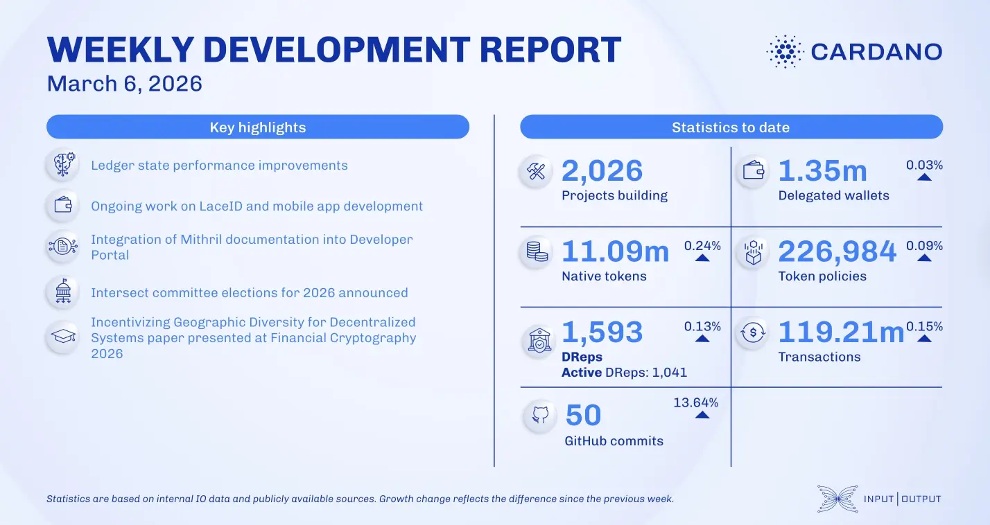Click the Active DReps 1,041 text

(624, 372)
